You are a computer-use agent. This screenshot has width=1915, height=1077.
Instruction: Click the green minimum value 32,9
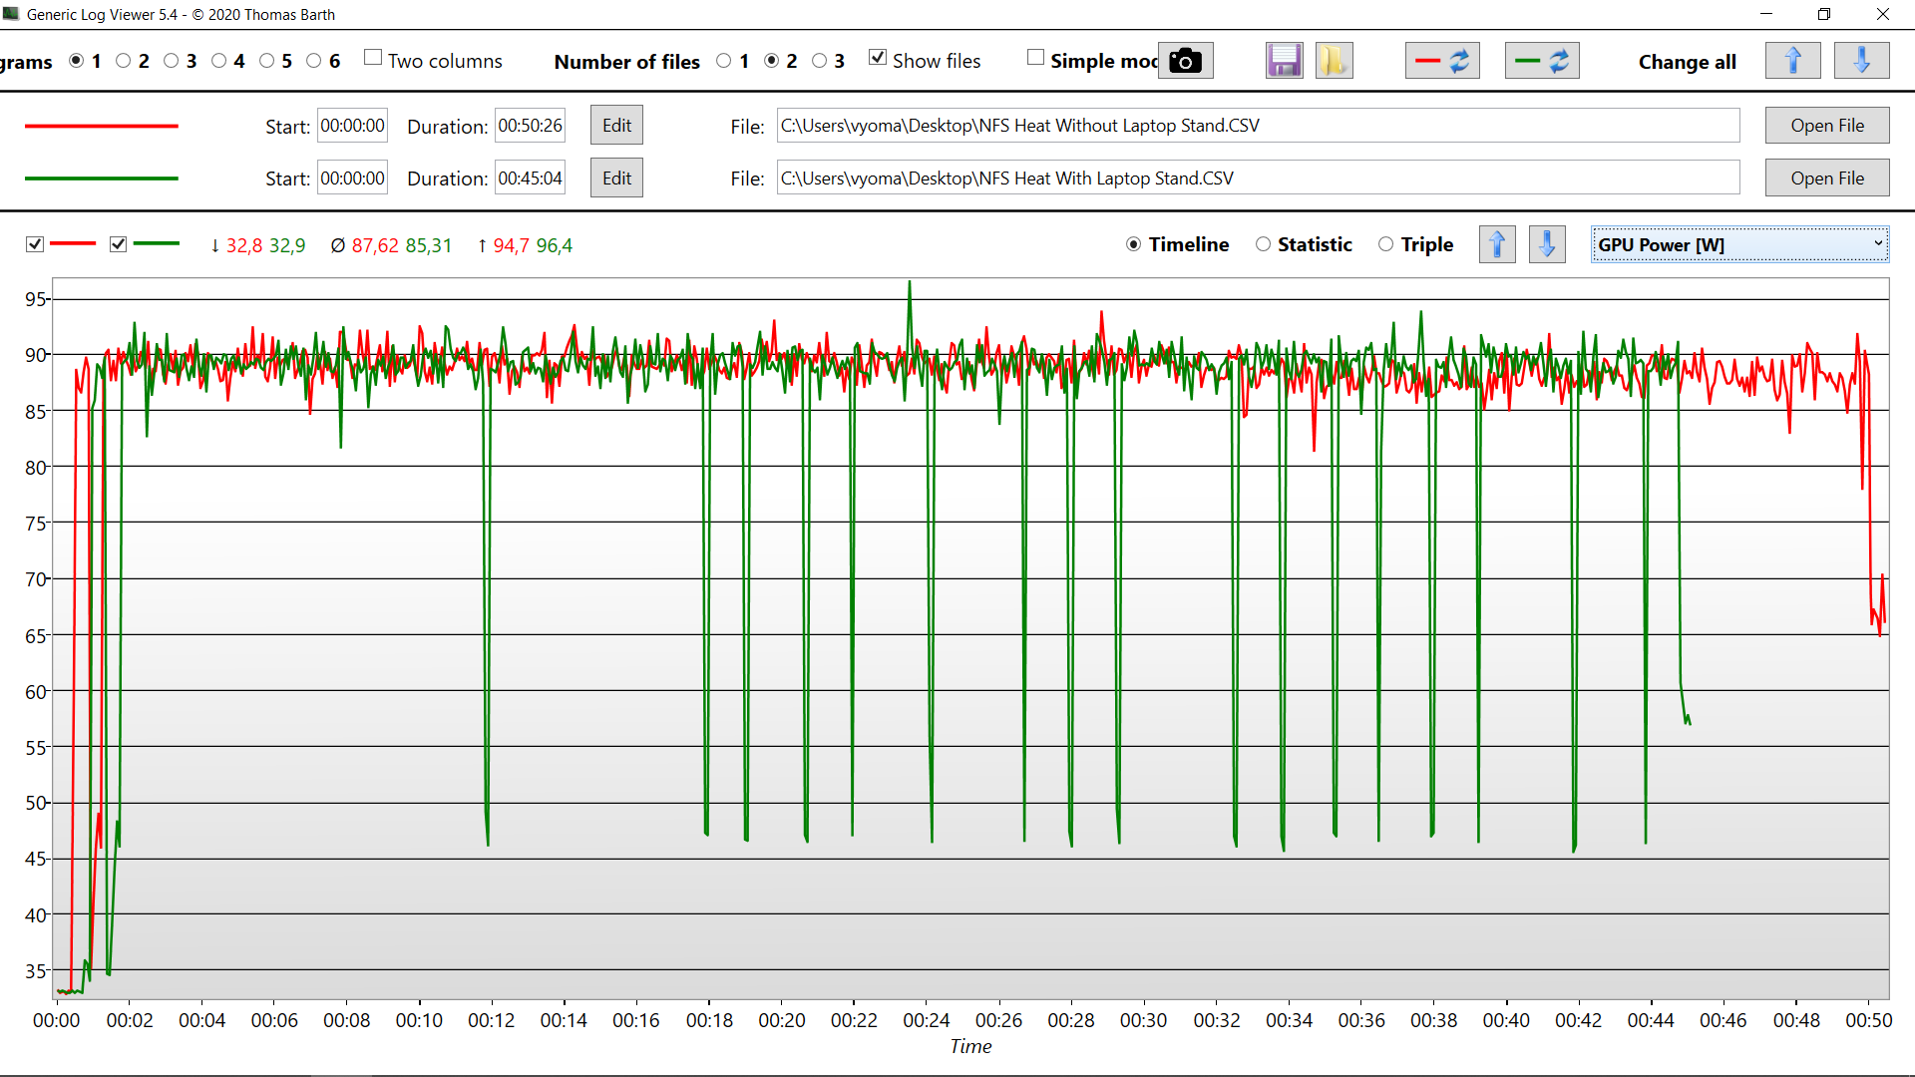(287, 245)
